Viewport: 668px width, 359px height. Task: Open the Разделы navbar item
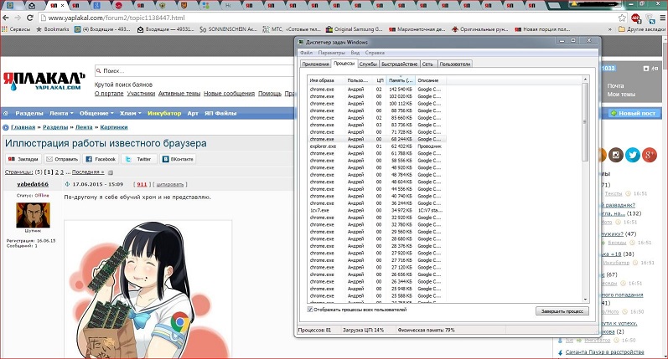[x=29, y=113]
